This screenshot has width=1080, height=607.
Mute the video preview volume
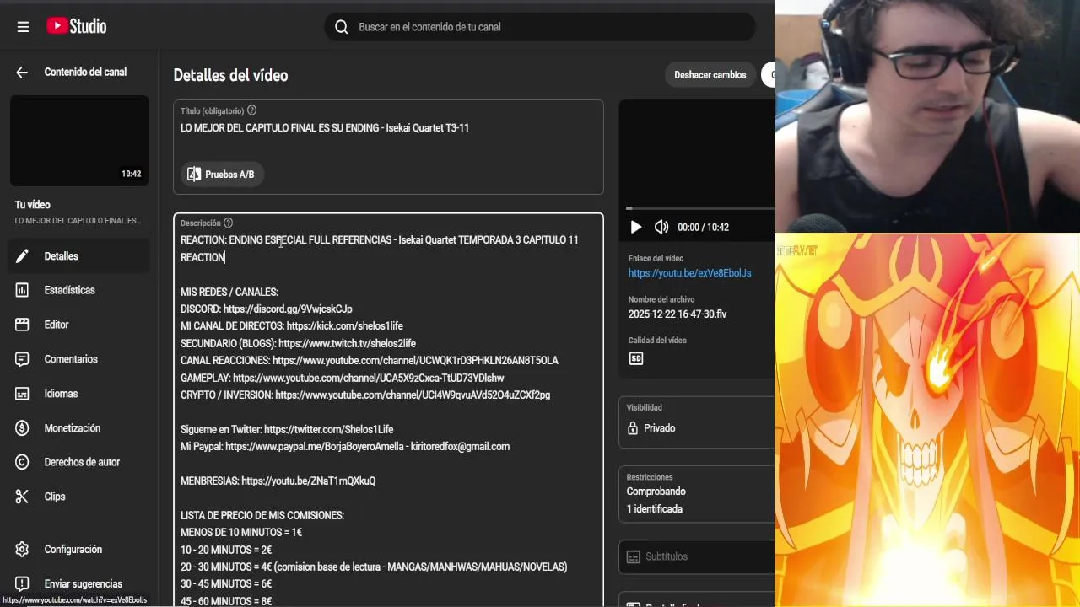(x=661, y=227)
